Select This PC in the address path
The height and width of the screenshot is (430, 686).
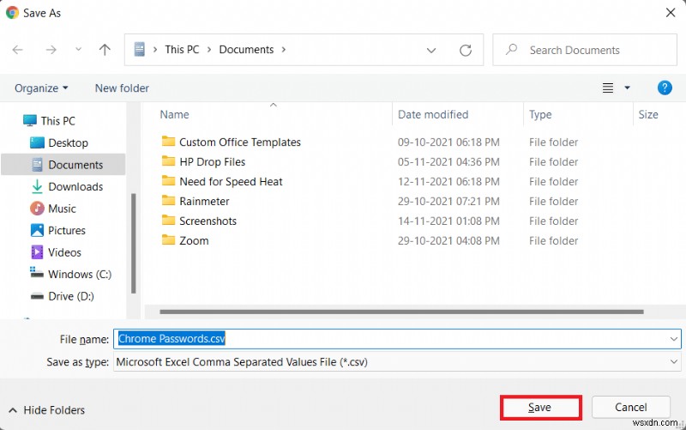point(182,50)
